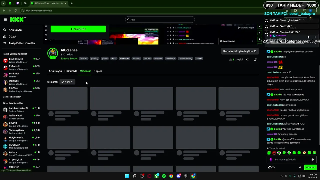Focus the Bir mesaj gönderin chat input
Image resolution: width=320 pixels, height=180 pixels.
pyautogui.click(x=291, y=159)
